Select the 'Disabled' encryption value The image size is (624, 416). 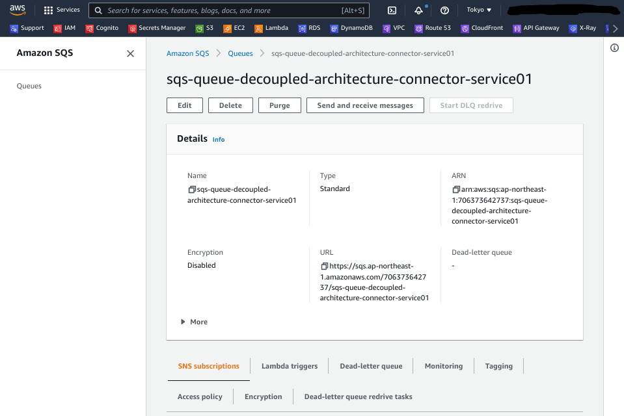pyautogui.click(x=201, y=265)
